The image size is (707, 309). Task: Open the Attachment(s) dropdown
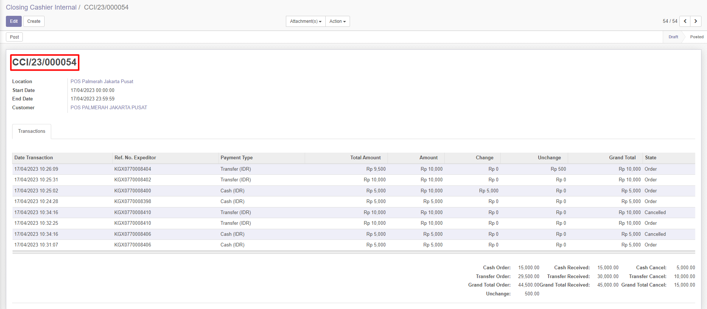coord(305,21)
